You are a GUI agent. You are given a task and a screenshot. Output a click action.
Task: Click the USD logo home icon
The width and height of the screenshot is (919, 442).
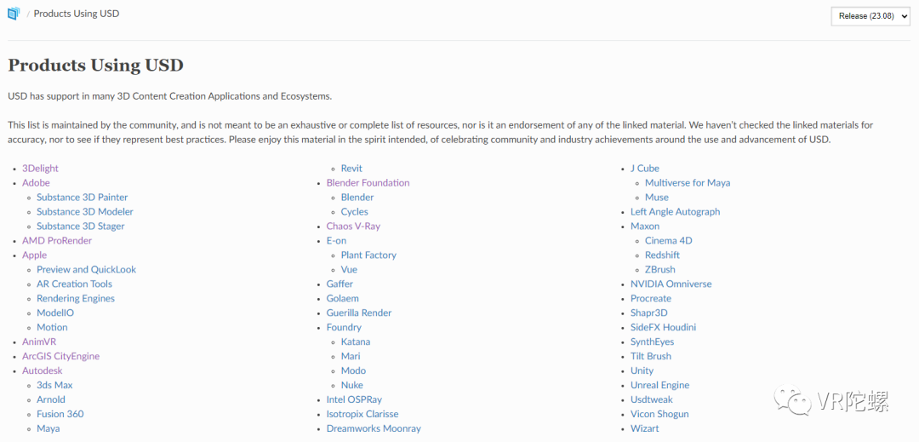[x=13, y=13]
